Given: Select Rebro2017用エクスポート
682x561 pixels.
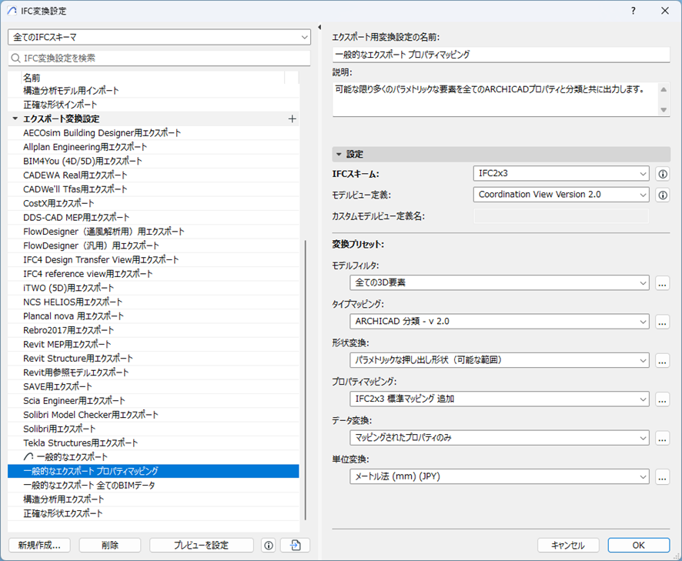Looking at the screenshot, I should (x=153, y=330).
